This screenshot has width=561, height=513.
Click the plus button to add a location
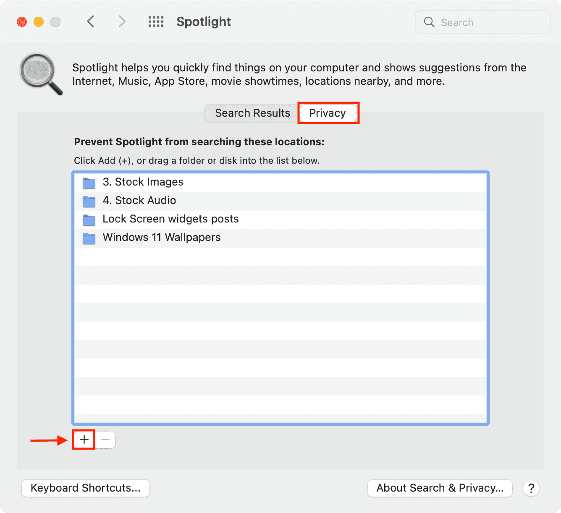[84, 440]
